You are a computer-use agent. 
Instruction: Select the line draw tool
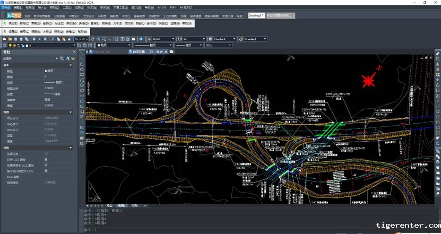[82, 55]
